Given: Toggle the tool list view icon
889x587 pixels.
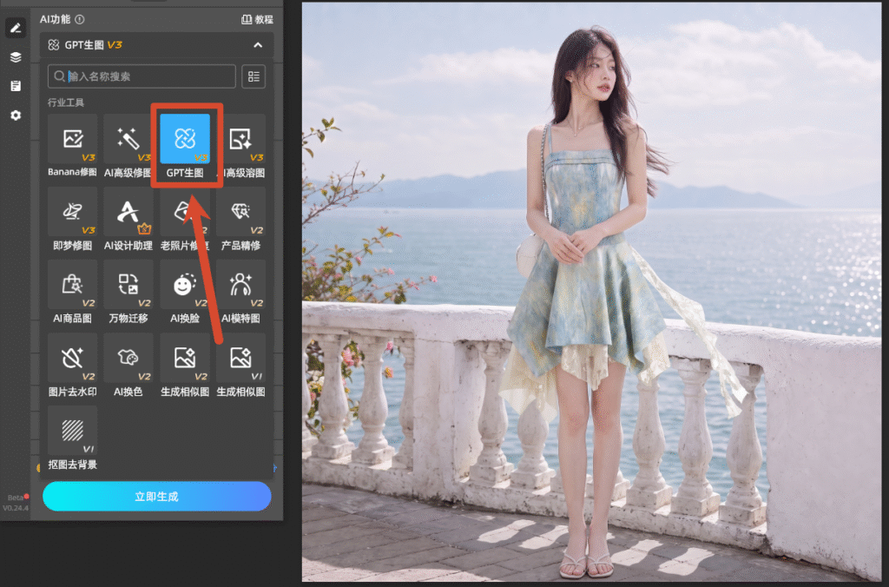Looking at the screenshot, I should (x=254, y=76).
